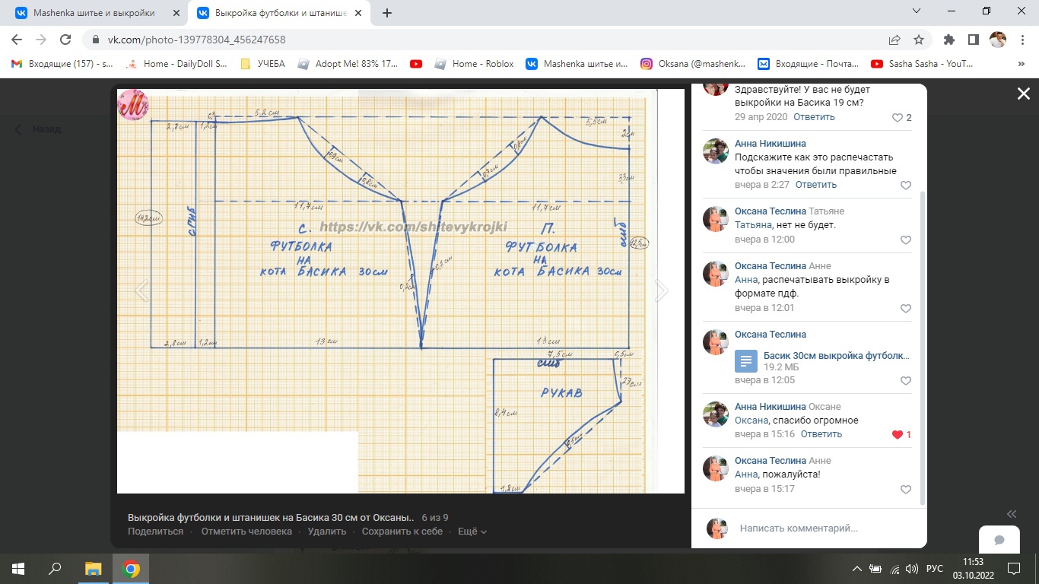Image resolution: width=1039 pixels, height=584 pixels.
Task: Open the pink M logo on photo
Action: coord(134,106)
